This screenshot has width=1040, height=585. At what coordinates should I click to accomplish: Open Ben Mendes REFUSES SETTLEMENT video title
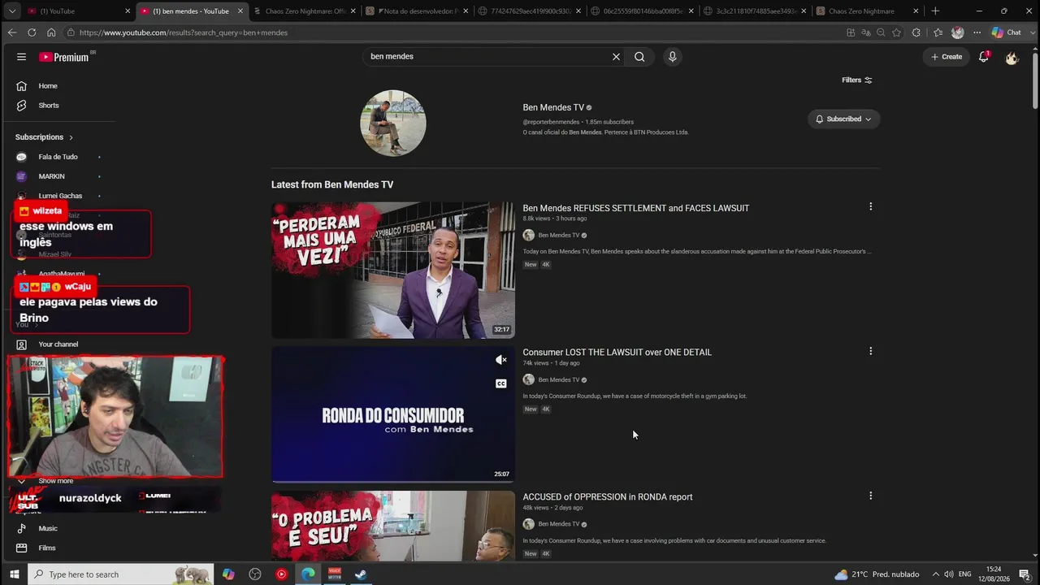point(636,208)
